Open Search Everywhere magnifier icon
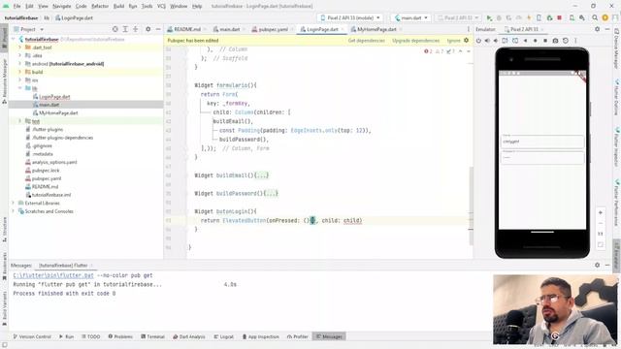 pos(595,17)
